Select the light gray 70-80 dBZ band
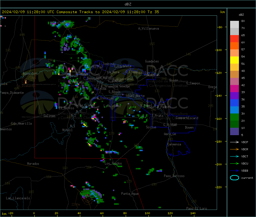The width and height of the screenshot is (256, 217). pyautogui.click(x=234, y=25)
